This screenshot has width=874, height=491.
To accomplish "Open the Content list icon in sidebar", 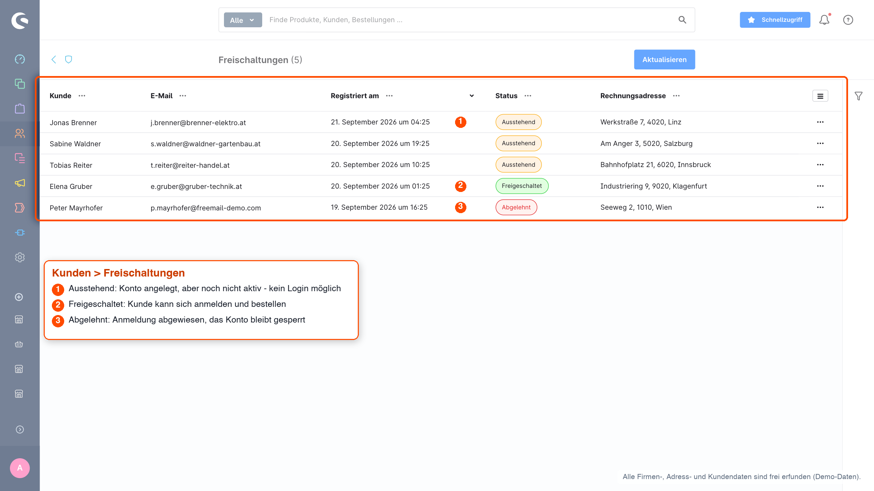I will pos(20,158).
